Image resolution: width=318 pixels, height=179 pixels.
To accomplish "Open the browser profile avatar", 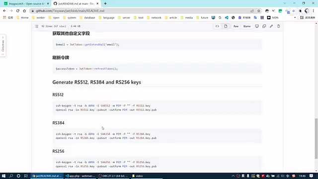I will click(x=307, y=11).
